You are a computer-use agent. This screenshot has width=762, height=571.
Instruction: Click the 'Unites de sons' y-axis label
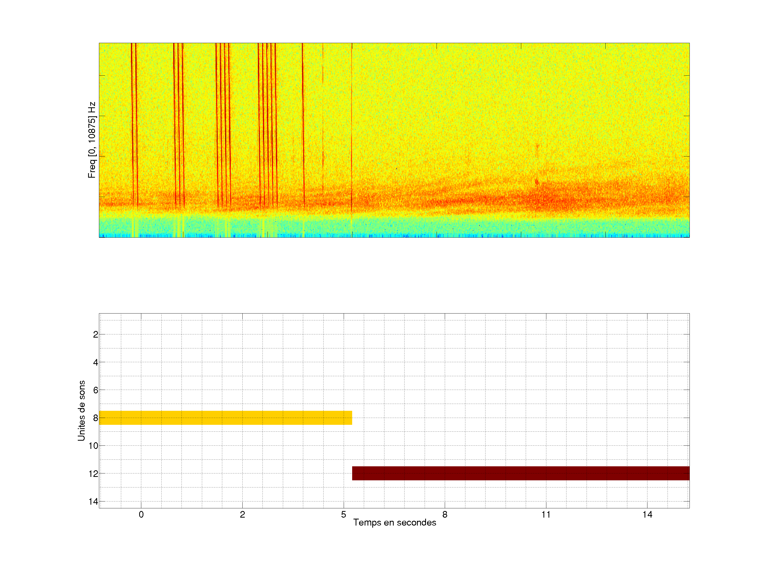click(x=81, y=411)
